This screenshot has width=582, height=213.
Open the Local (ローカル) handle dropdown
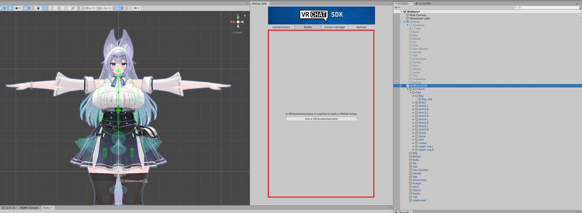(x=103, y=8)
